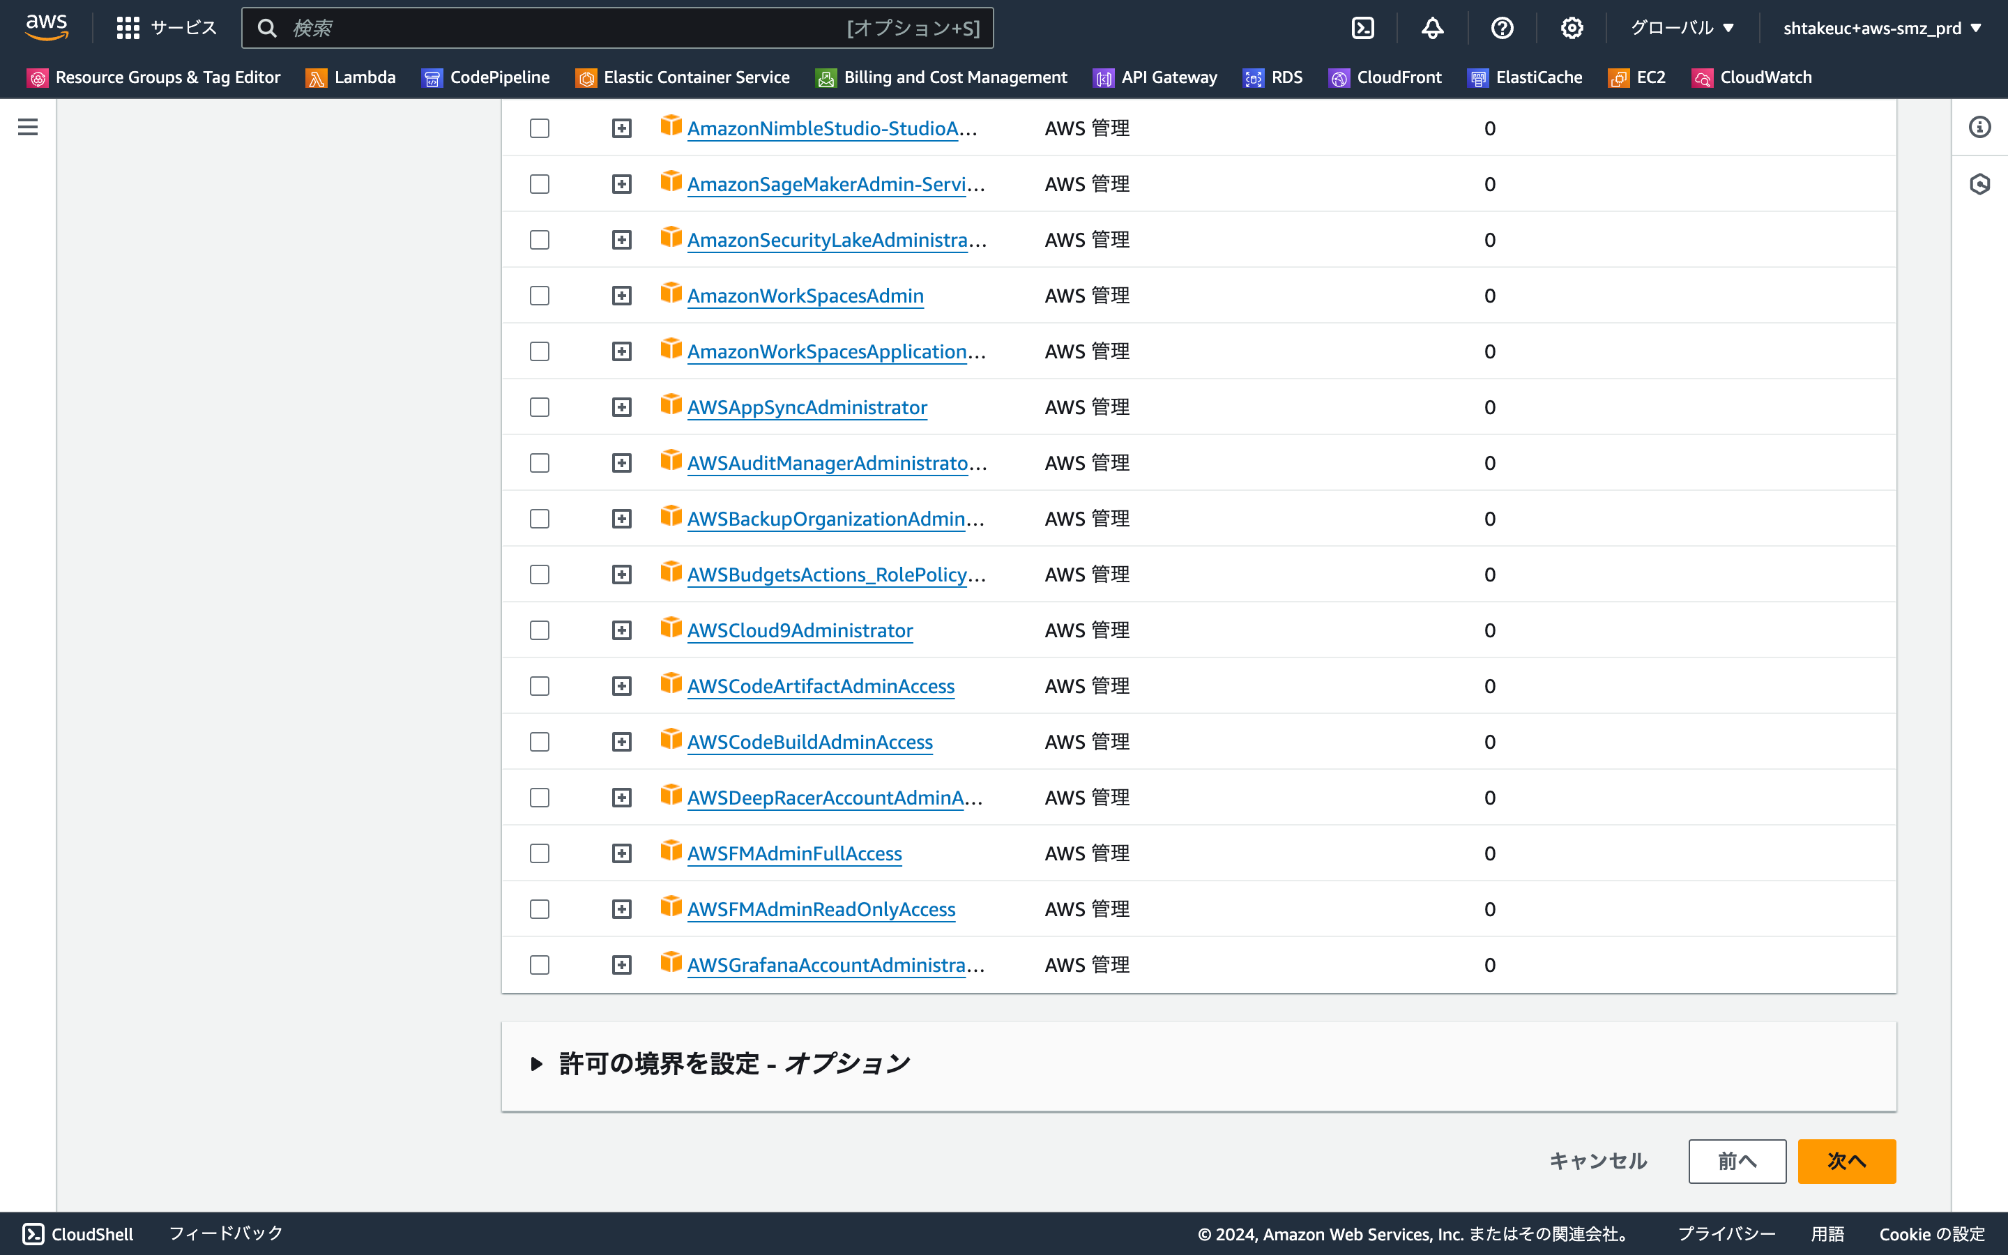Expand the AWSDeepRacerAccountAdminA policy row
Screen dimensions: 2008x1255
[x=621, y=798]
